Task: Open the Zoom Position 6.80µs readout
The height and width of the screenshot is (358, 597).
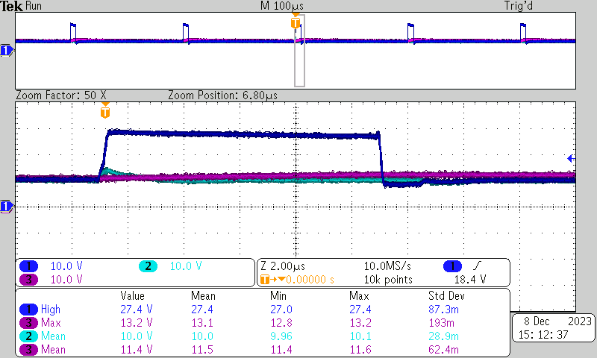Action: (x=222, y=95)
